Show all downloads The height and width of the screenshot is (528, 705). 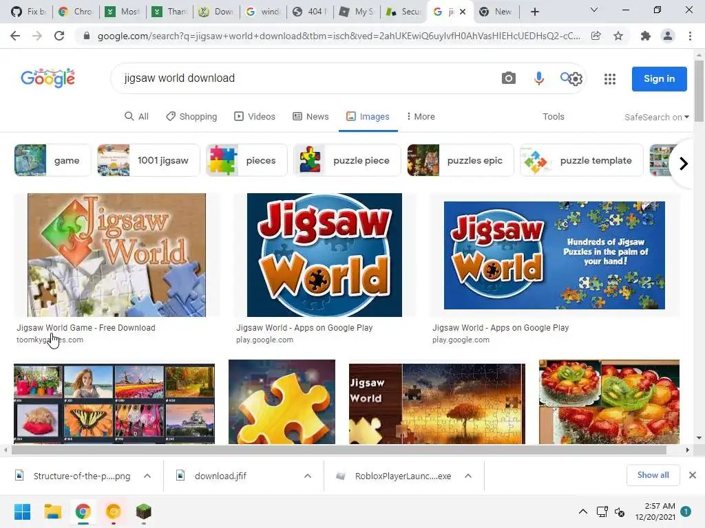(653, 475)
